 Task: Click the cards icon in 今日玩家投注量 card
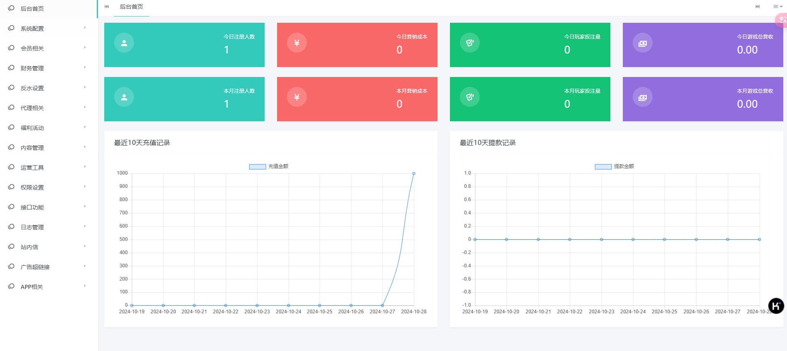click(469, 43)
